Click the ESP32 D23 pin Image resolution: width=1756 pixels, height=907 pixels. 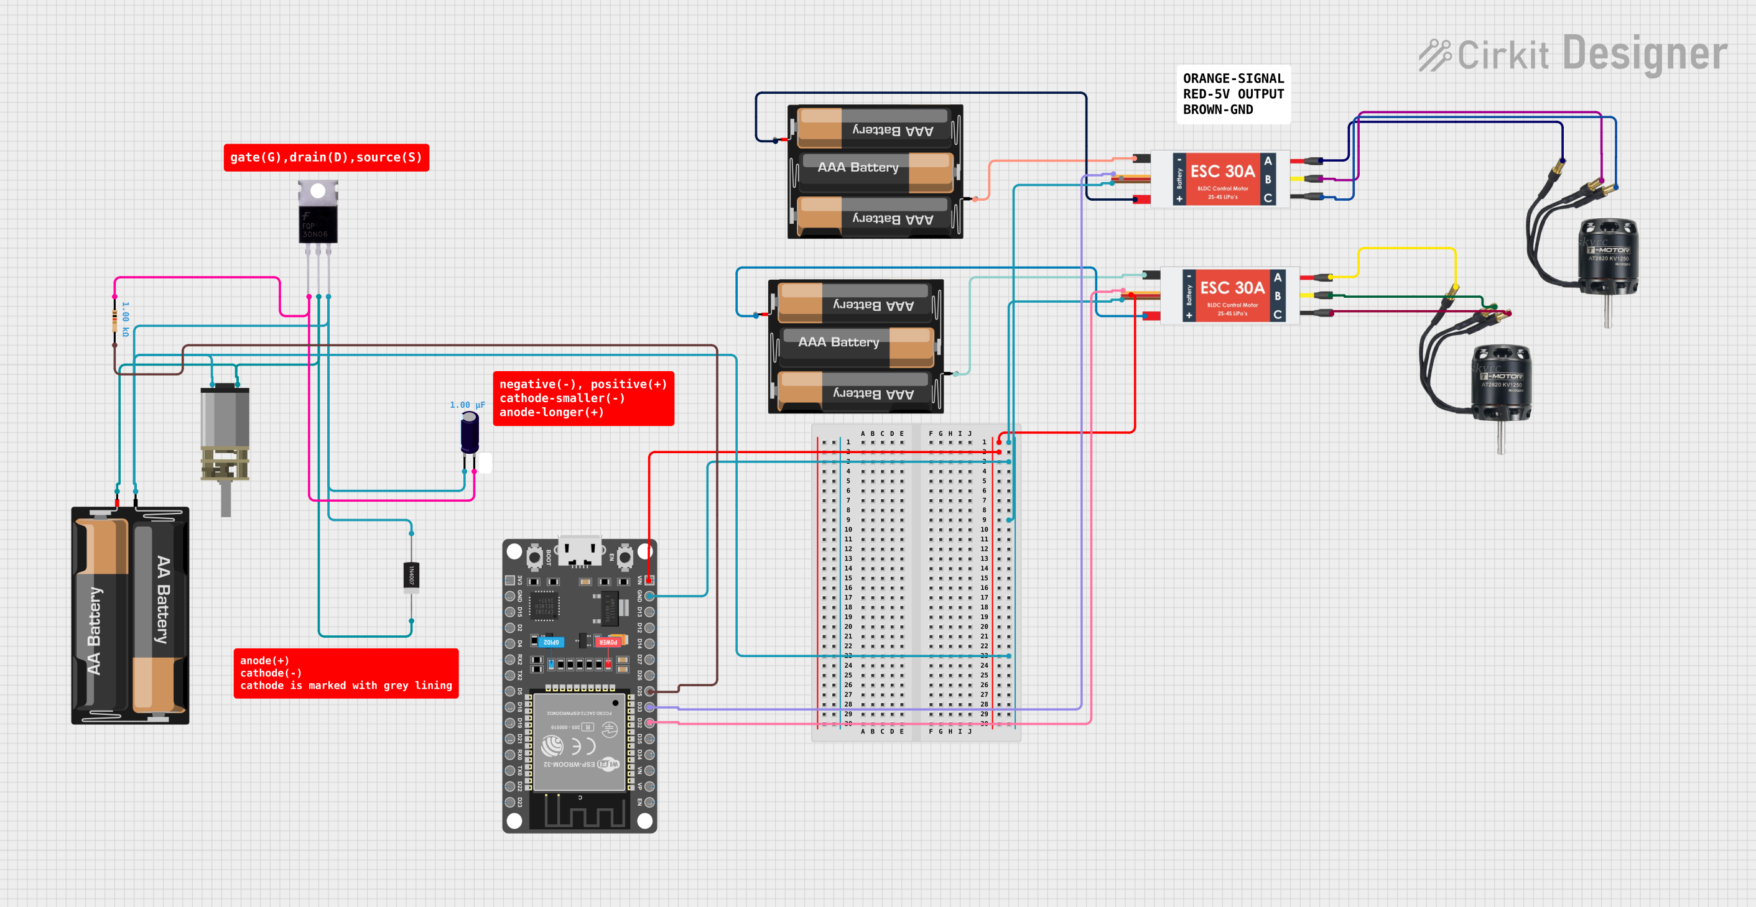pyautogui.click(x=510, y=802)
